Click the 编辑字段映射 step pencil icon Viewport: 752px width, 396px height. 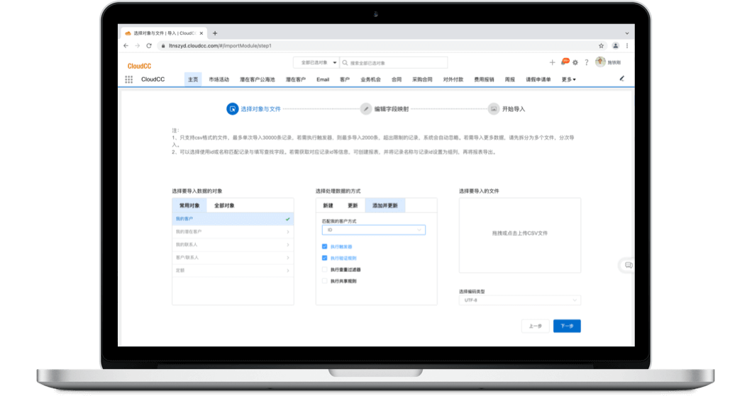[366, 109]
